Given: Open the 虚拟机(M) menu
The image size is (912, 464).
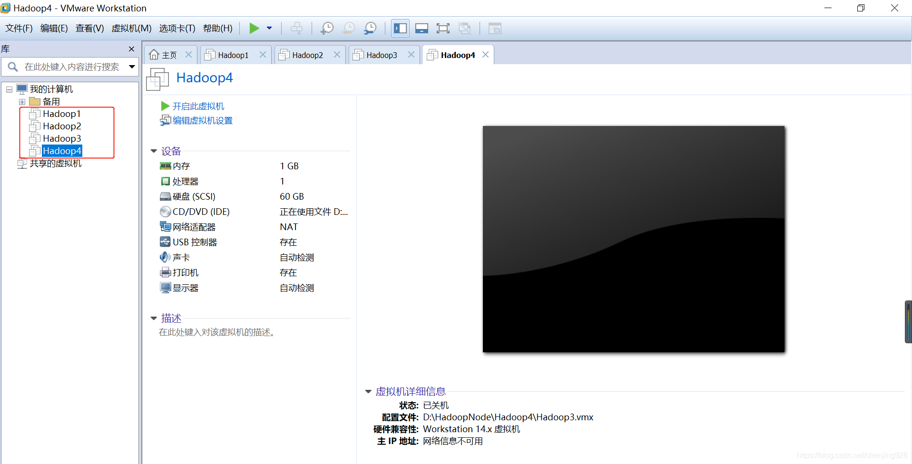Looking at the screenshot, I should [x=131, y=28].
